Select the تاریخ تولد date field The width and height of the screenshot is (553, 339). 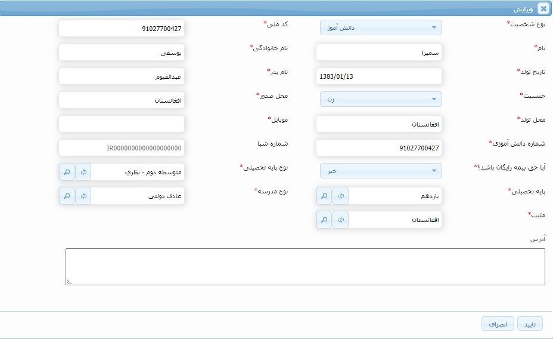(x=378, y=76)
